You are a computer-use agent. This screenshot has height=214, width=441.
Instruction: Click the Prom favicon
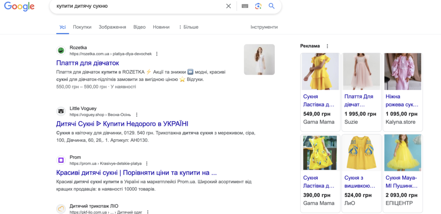61,160
